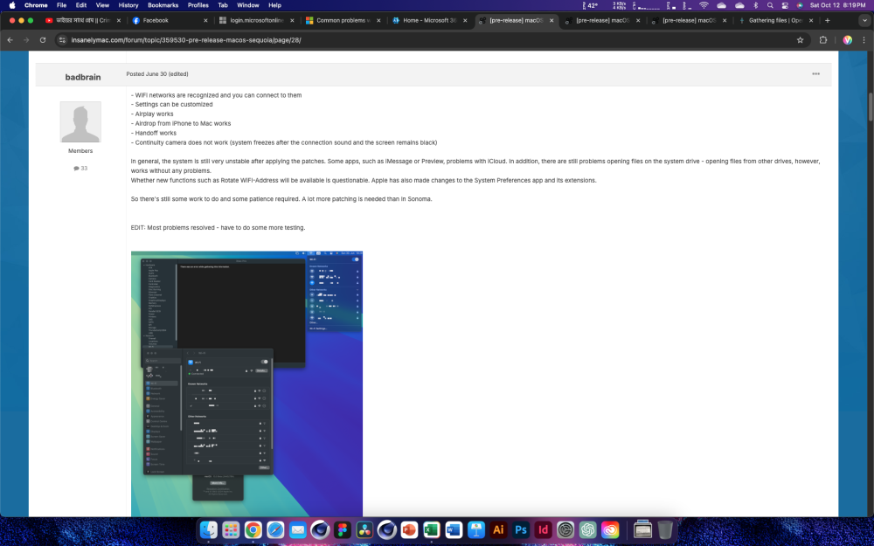
Task: Reload the page
Action: [42, 40]
